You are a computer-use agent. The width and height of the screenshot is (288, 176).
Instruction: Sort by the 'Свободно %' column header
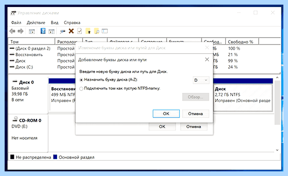point(242,42)
